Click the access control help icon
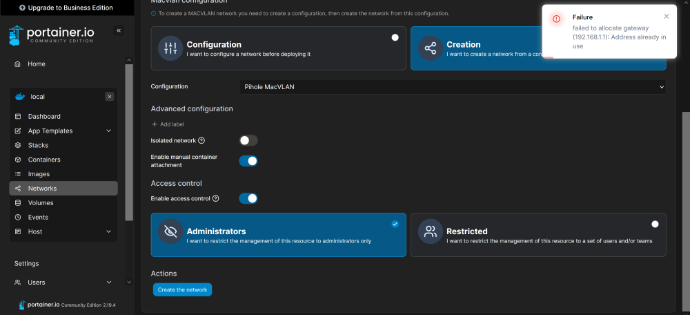 [x=215, y=199]
